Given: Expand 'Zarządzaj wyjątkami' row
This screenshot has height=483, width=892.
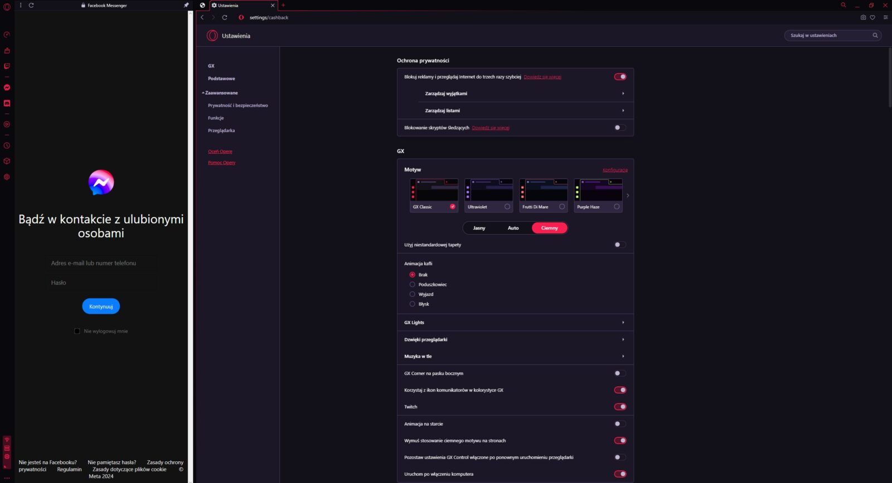Looking at the screenshot, I should 523,94.
